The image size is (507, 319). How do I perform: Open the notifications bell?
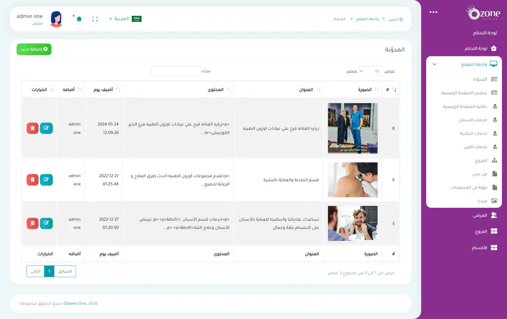79,19
